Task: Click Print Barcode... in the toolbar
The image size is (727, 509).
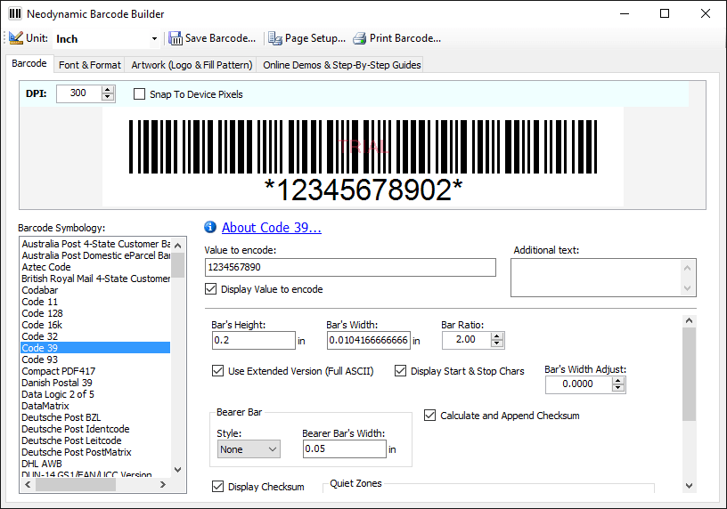Action: tap(405, 38)
